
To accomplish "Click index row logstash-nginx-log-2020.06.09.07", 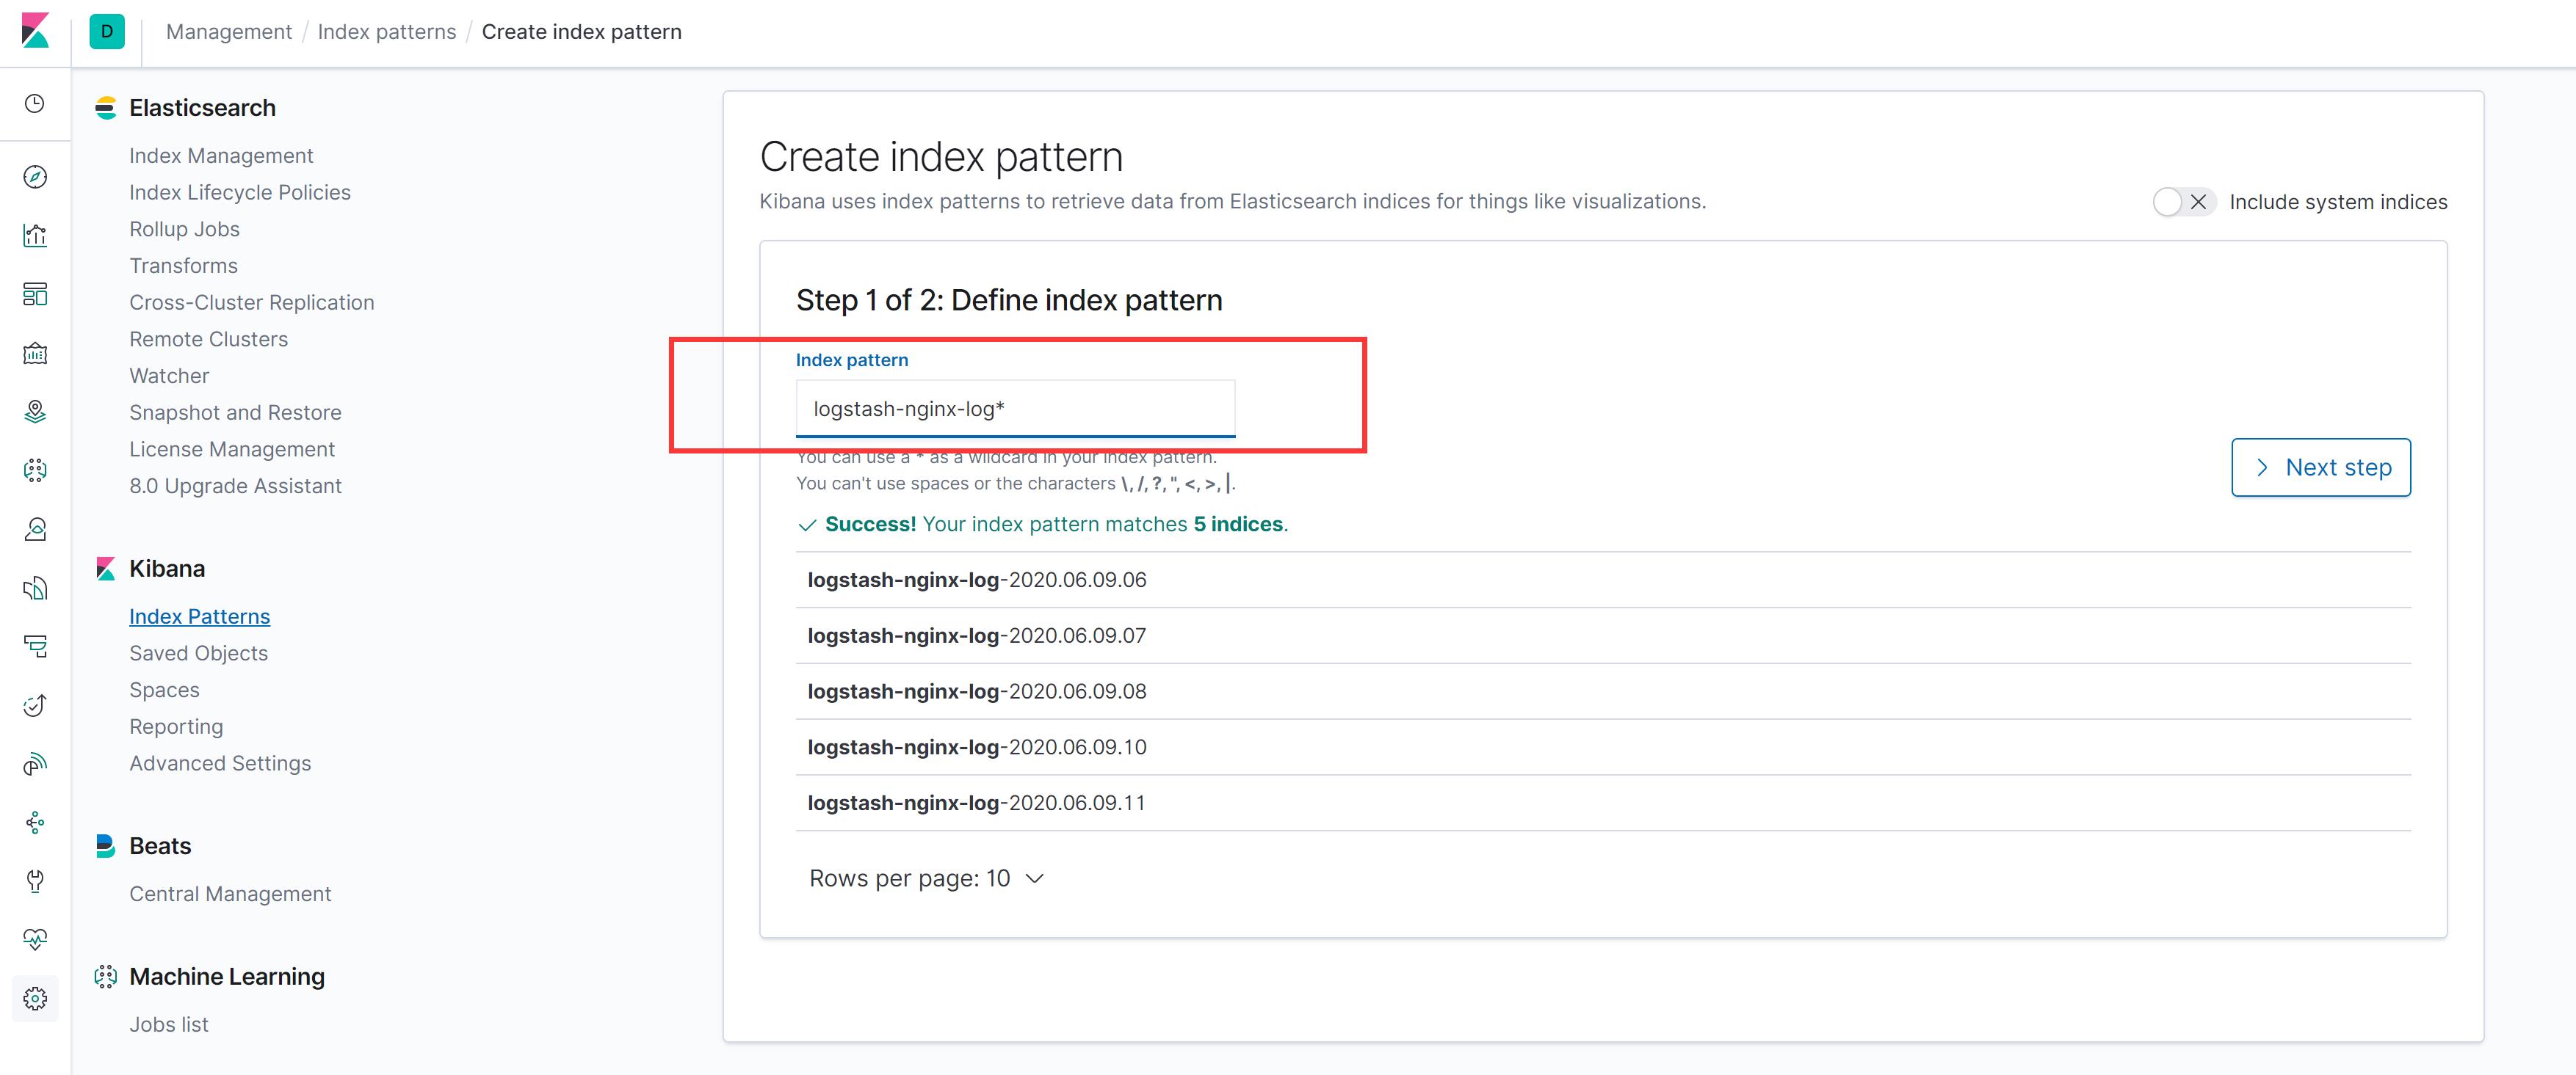I will pyautogui.click(x=1603, y=636).
